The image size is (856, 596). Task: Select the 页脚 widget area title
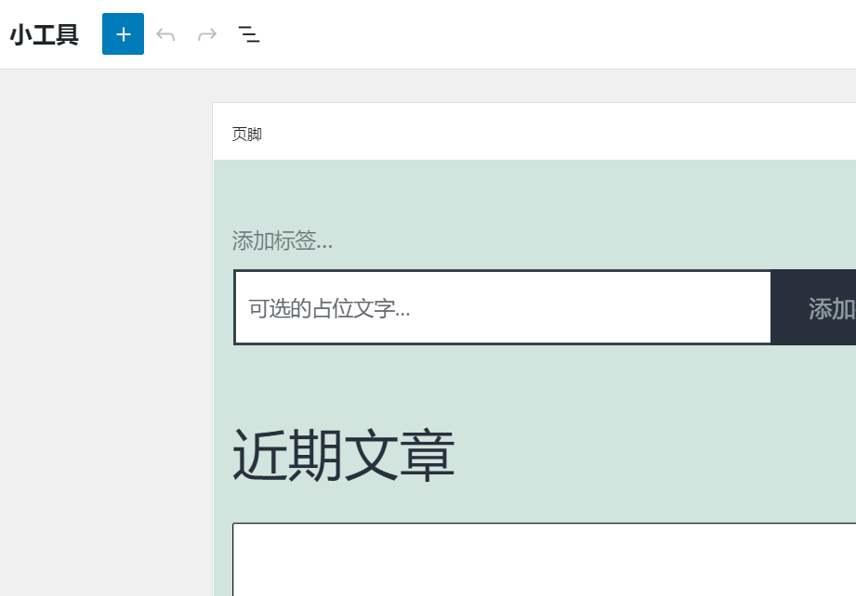coord(246,134)
